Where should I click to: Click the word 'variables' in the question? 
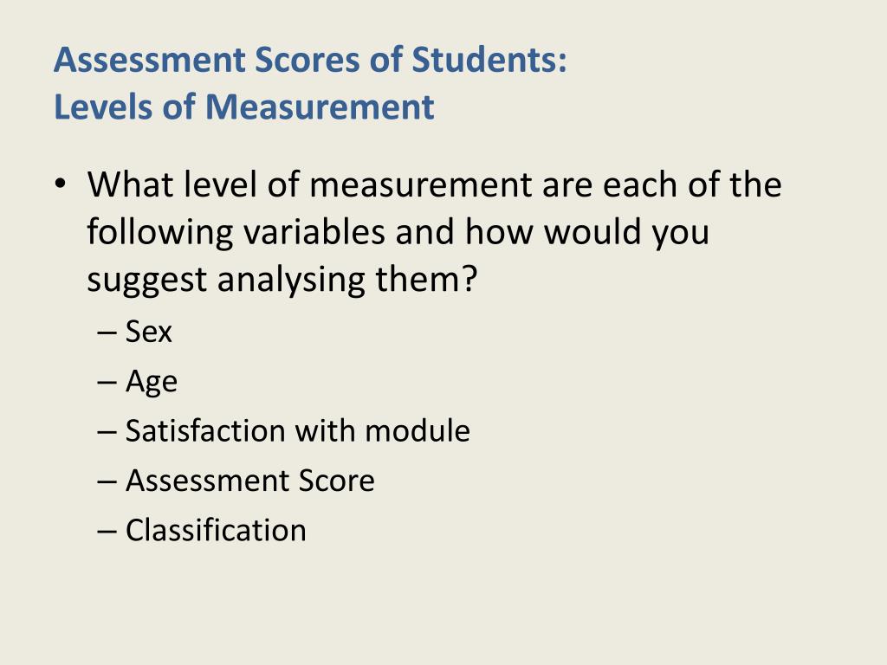[314, 232]
